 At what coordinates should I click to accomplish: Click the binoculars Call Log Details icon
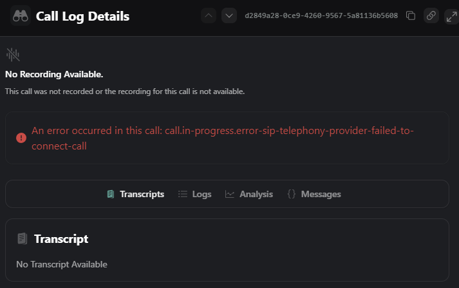coord(21,15)
